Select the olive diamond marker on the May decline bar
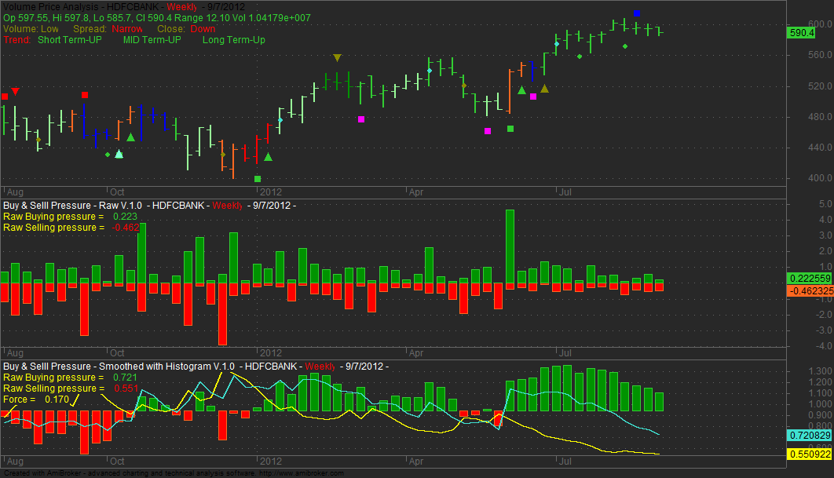The height and width of the screenshot is (478, 834). [x=464, y=86]
